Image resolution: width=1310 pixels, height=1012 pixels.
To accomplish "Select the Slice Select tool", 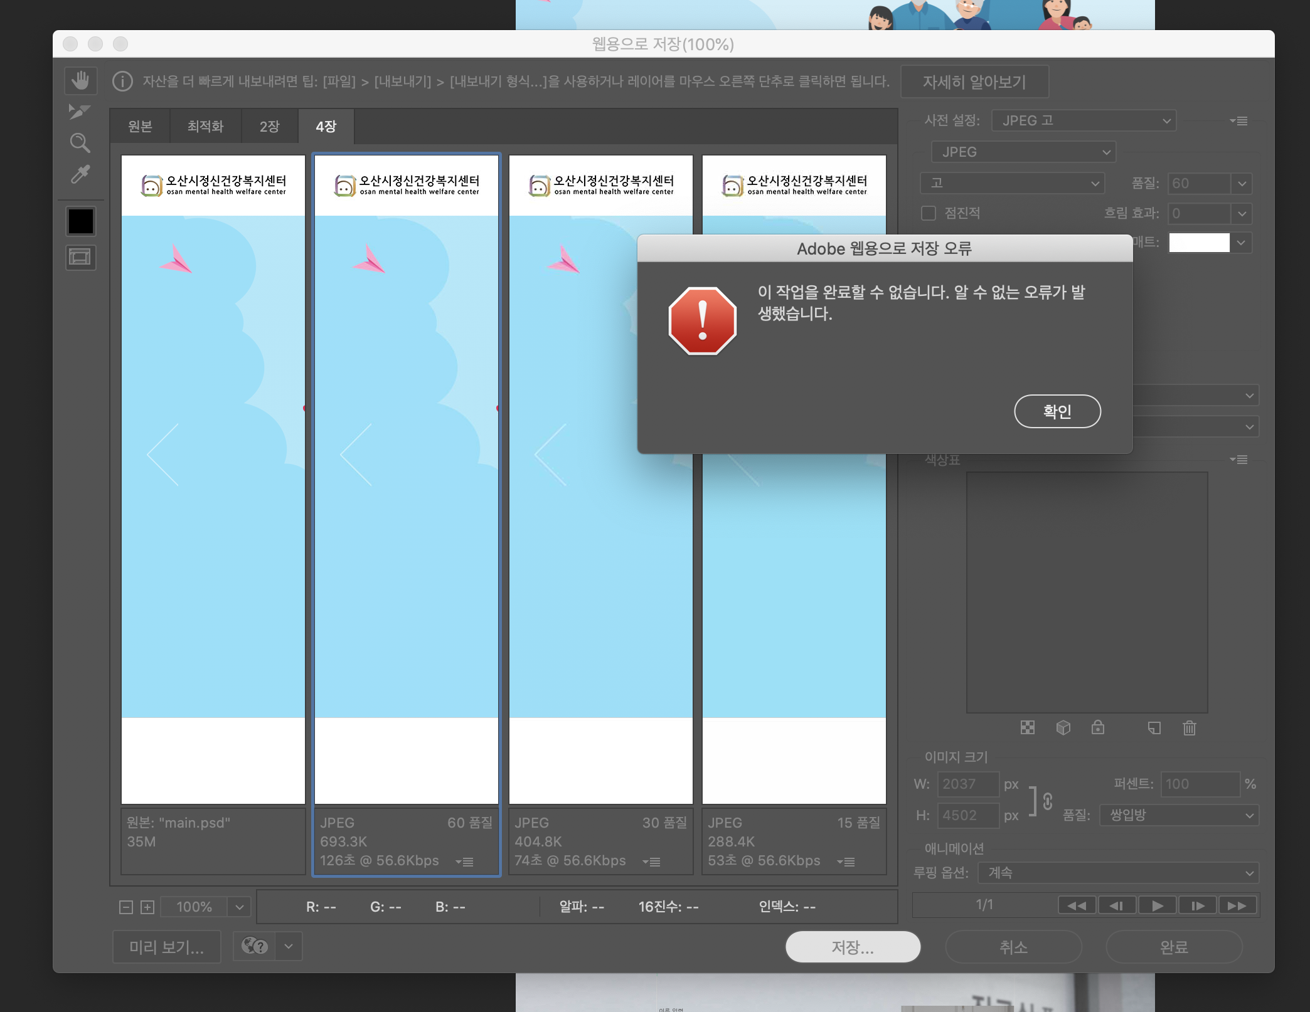I will pyautogui.click(x=80, y=112).
